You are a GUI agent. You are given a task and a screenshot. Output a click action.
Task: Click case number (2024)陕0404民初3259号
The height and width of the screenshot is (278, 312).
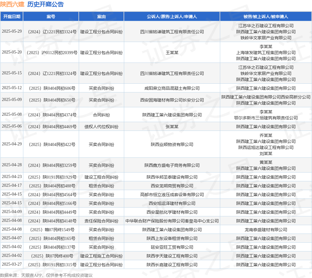pyautogui.click(x=52, y=165)
